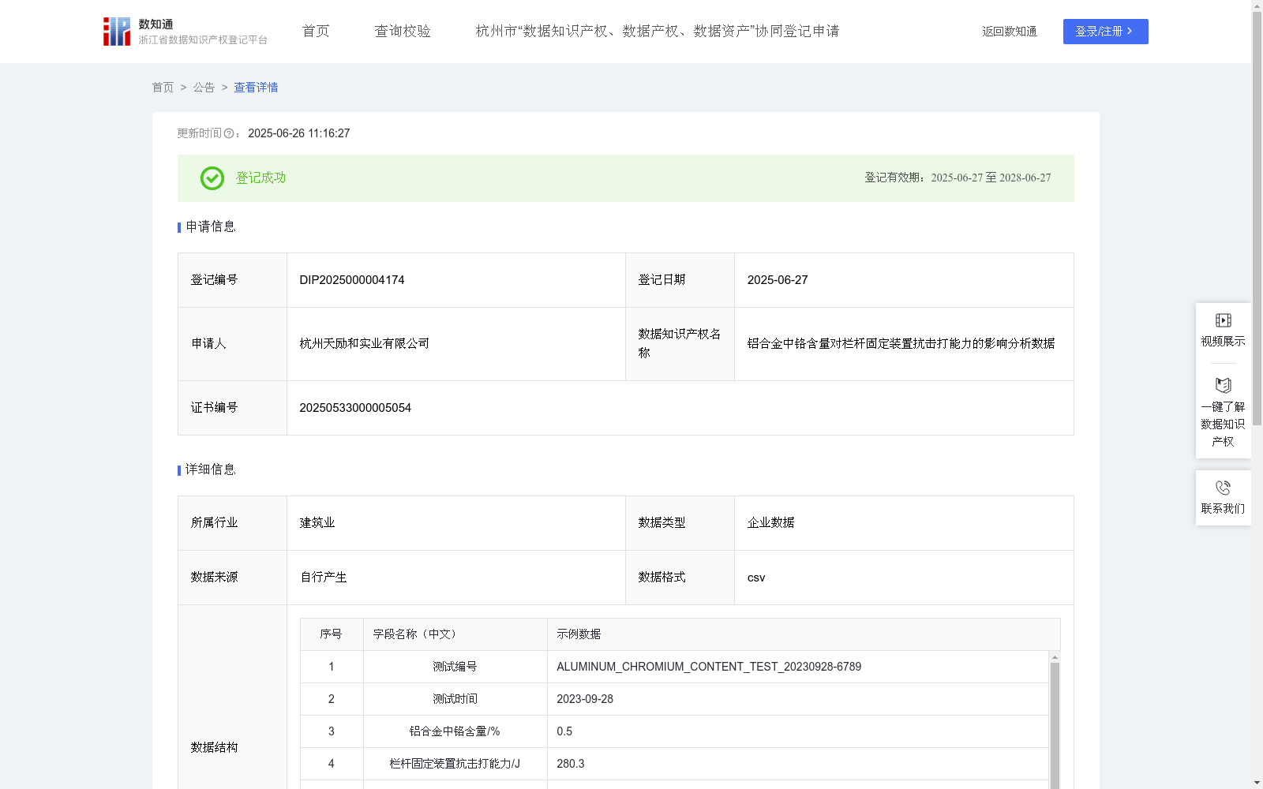Click sample value 0.5
The width and height of the screenshot is (1263, 789).
564,731
